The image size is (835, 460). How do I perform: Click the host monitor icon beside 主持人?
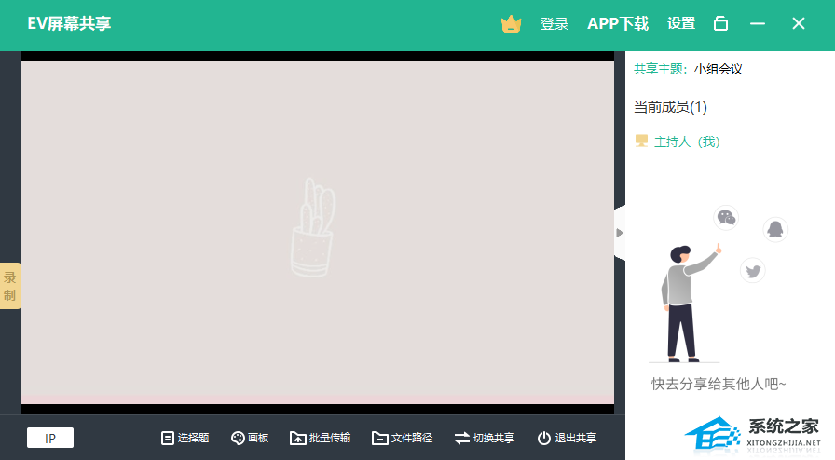pyautogui.click(x=641, y=142)
